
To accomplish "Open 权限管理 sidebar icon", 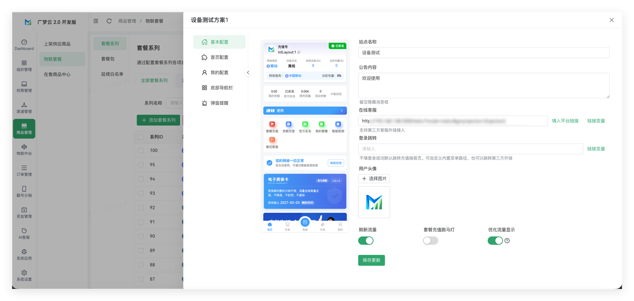I will (x=24, y=86).
